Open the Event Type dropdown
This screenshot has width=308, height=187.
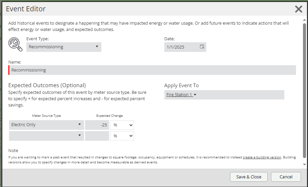tap(64, 47)
